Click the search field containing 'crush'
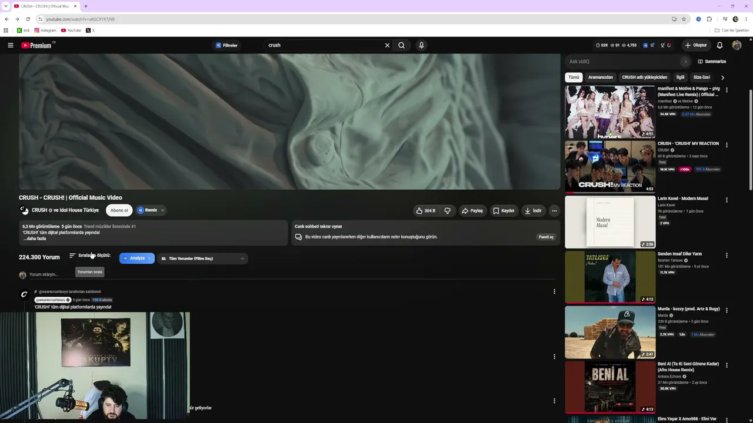The image size is (753, 423). pos(324,45)
